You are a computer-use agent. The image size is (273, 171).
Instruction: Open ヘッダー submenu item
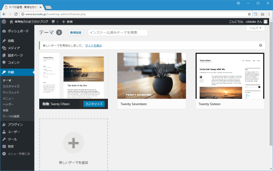8,104
